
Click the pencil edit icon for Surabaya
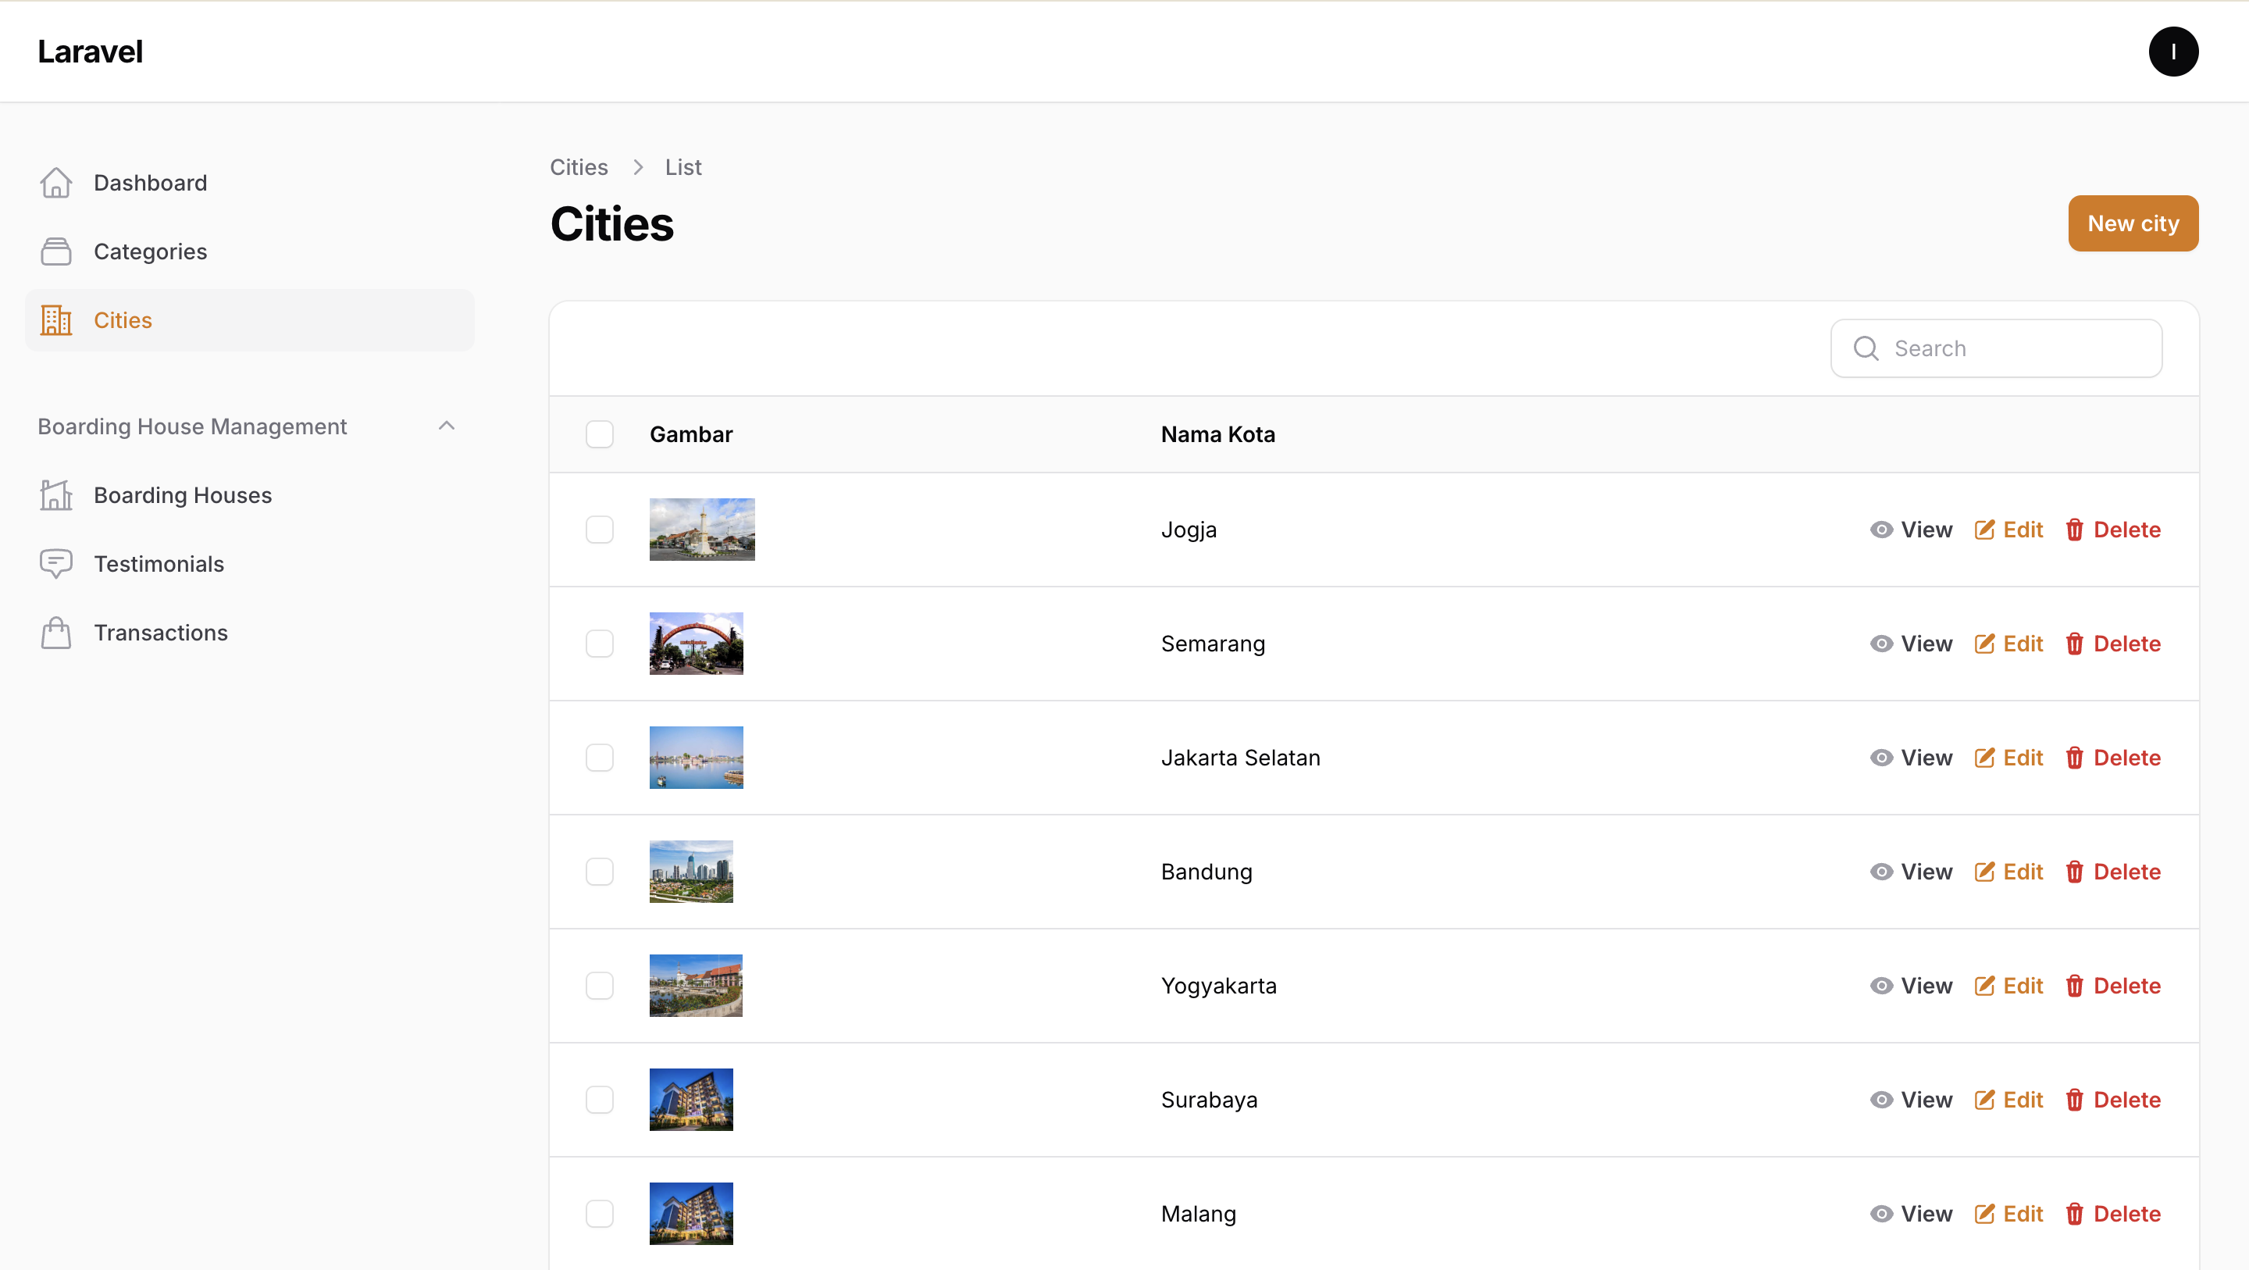[x=1984, y=1100]
